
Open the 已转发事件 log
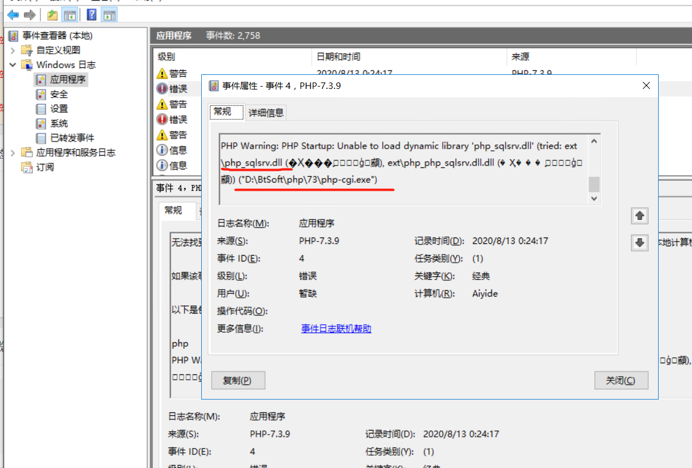coord(72,137)
